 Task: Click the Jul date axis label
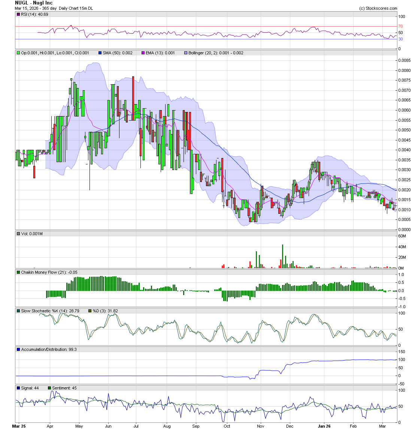(136, 426)
